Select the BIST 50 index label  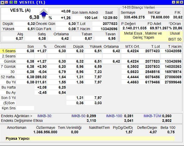pyautogui.click(x=175, y=39)
